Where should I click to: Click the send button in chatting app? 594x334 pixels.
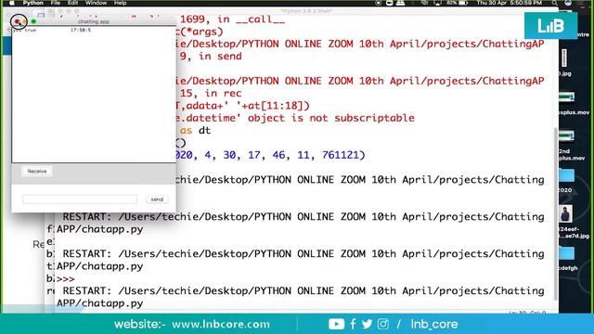[157, 199]
